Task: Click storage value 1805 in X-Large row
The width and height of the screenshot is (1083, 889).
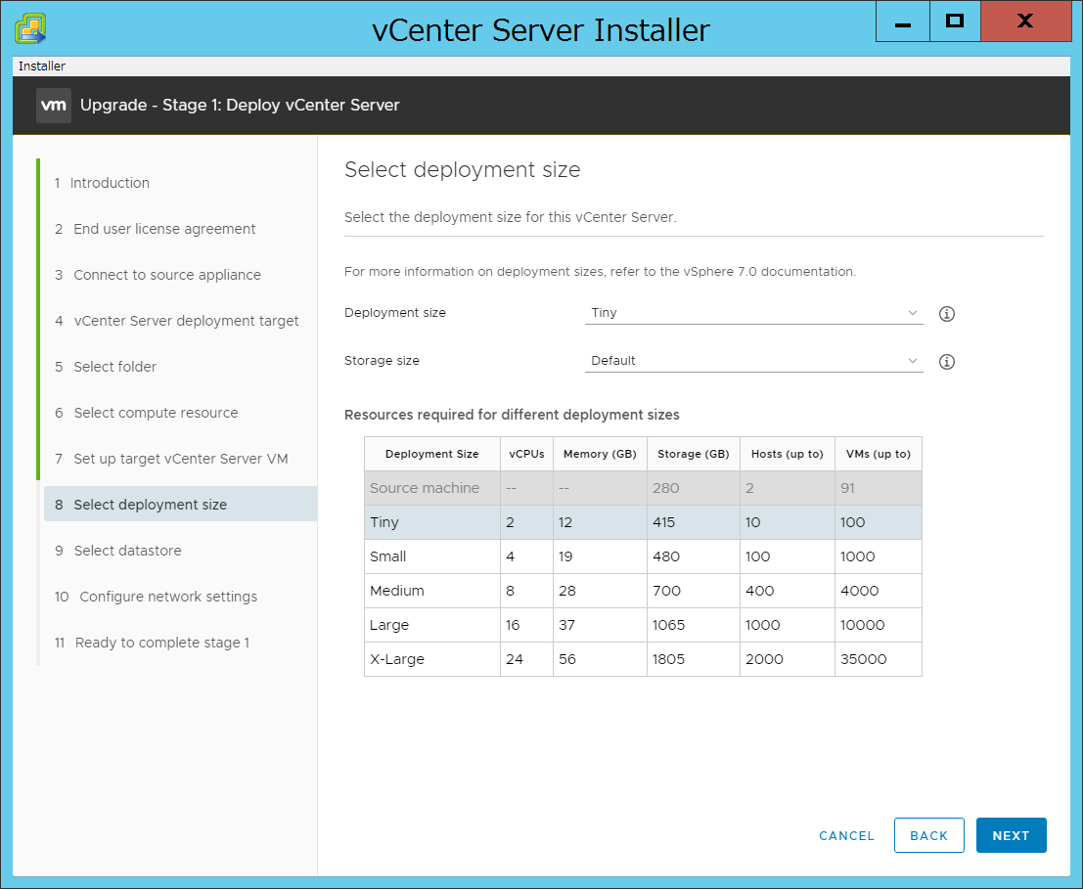Action: 668,659
